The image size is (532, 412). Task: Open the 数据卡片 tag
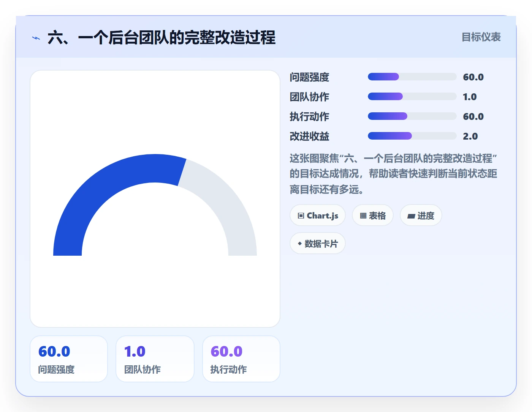tap(318, 244)
